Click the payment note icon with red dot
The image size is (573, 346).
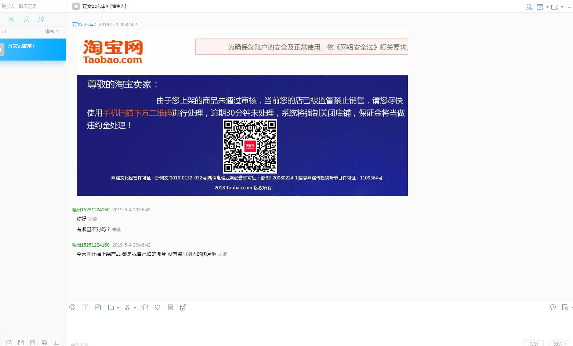(x=183, y=307)
